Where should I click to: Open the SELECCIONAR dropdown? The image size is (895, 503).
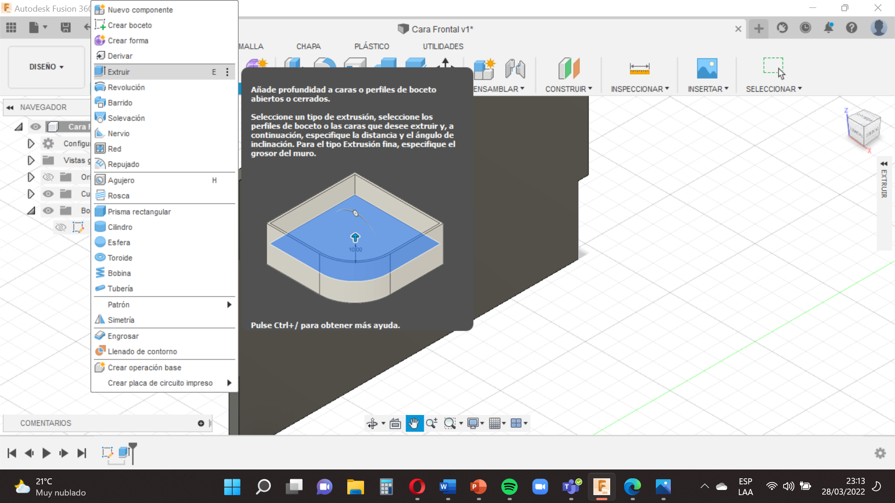[x=774, y=89]
